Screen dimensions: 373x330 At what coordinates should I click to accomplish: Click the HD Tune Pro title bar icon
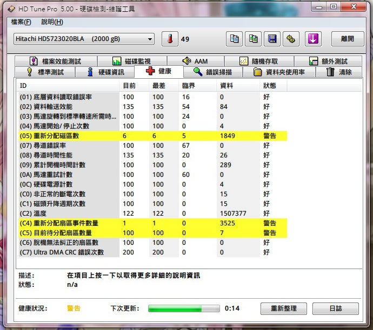(x=11, y=9)
